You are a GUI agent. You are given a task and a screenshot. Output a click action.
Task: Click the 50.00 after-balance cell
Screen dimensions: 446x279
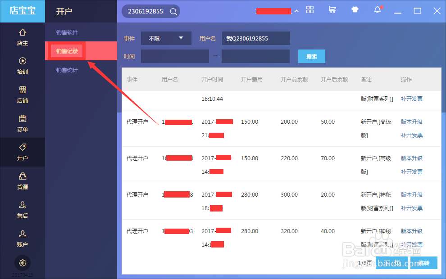tap(328, 122)
